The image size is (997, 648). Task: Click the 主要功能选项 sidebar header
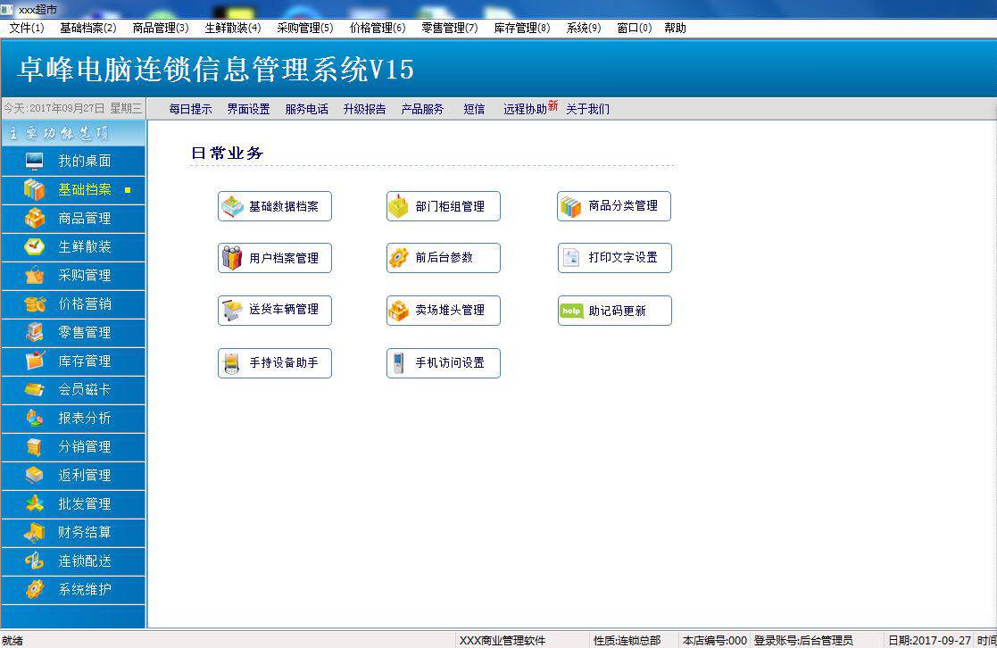coord(74,134)
